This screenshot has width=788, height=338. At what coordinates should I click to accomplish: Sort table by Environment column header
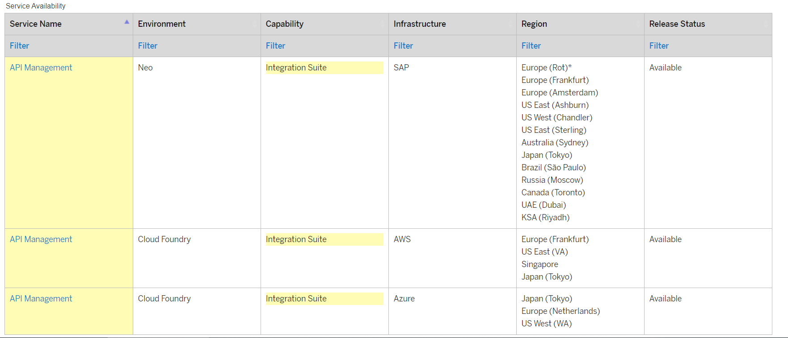click(x=162, y=24)
